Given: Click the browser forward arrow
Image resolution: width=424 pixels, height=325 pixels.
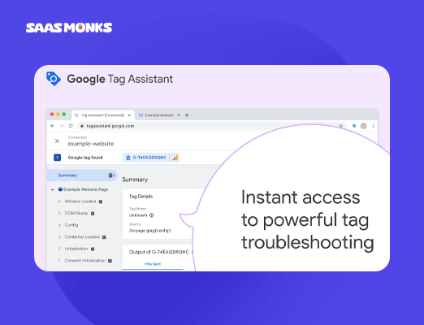Looking at the screenshot, I should click(x=62, y=126).
